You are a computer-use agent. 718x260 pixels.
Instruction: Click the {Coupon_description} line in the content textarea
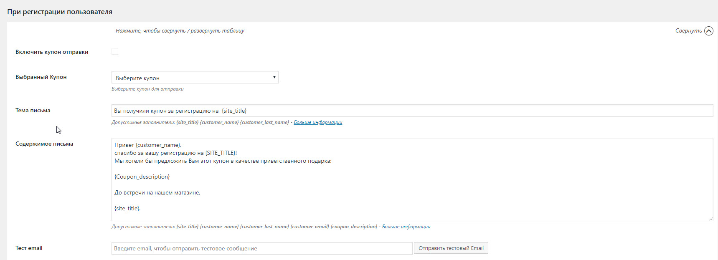[142, 177]
